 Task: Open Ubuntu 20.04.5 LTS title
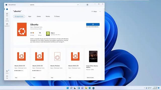pyautogui.click(x=20, y=66)
